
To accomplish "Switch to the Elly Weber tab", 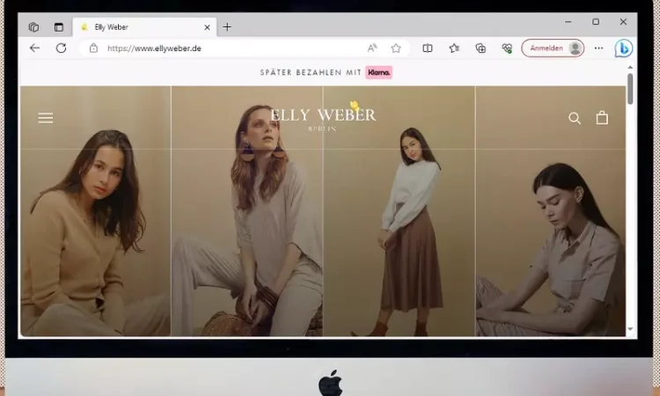I will pos(144,27).
